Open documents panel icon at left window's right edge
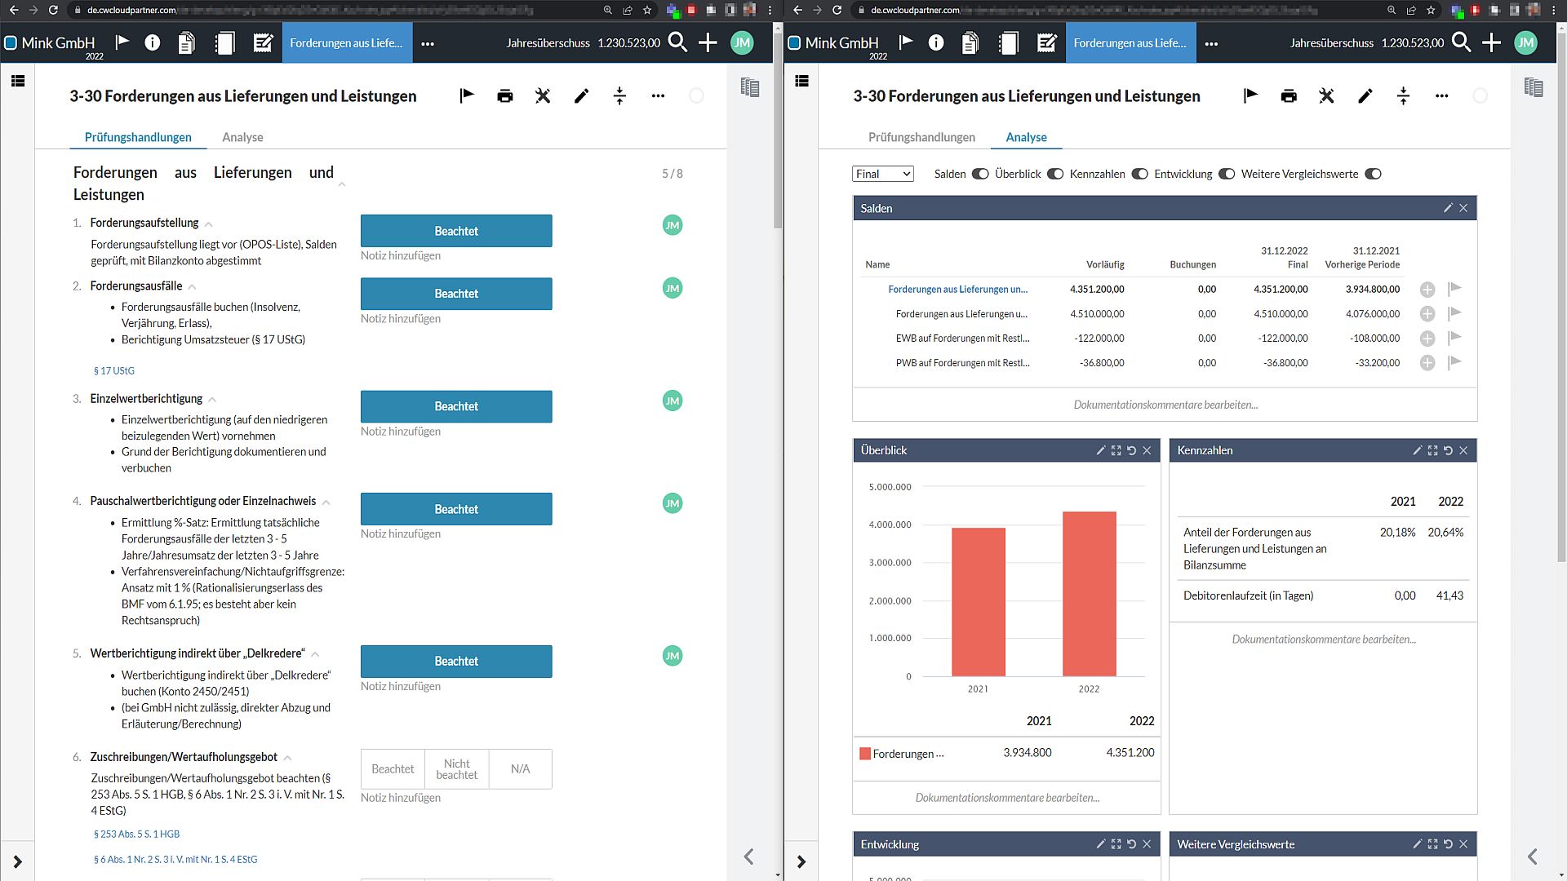Image resolution: width=1567 pixels, height=881 pixels. 750,87
